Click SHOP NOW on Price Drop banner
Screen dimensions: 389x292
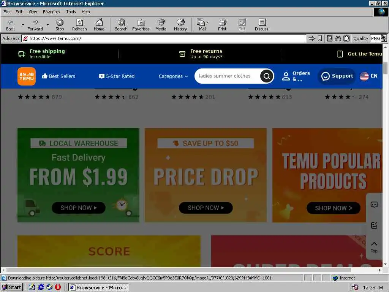(206, 208)
